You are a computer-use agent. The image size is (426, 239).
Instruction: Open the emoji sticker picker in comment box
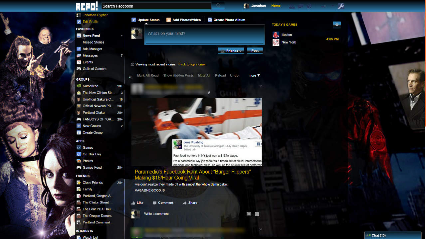point(257,214)
